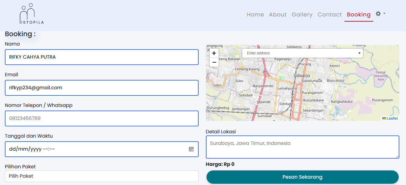The width and height of the screenshot is (406, 185).
Task: Open the settings gear dropdown
Action: click(x=380, y=14)
